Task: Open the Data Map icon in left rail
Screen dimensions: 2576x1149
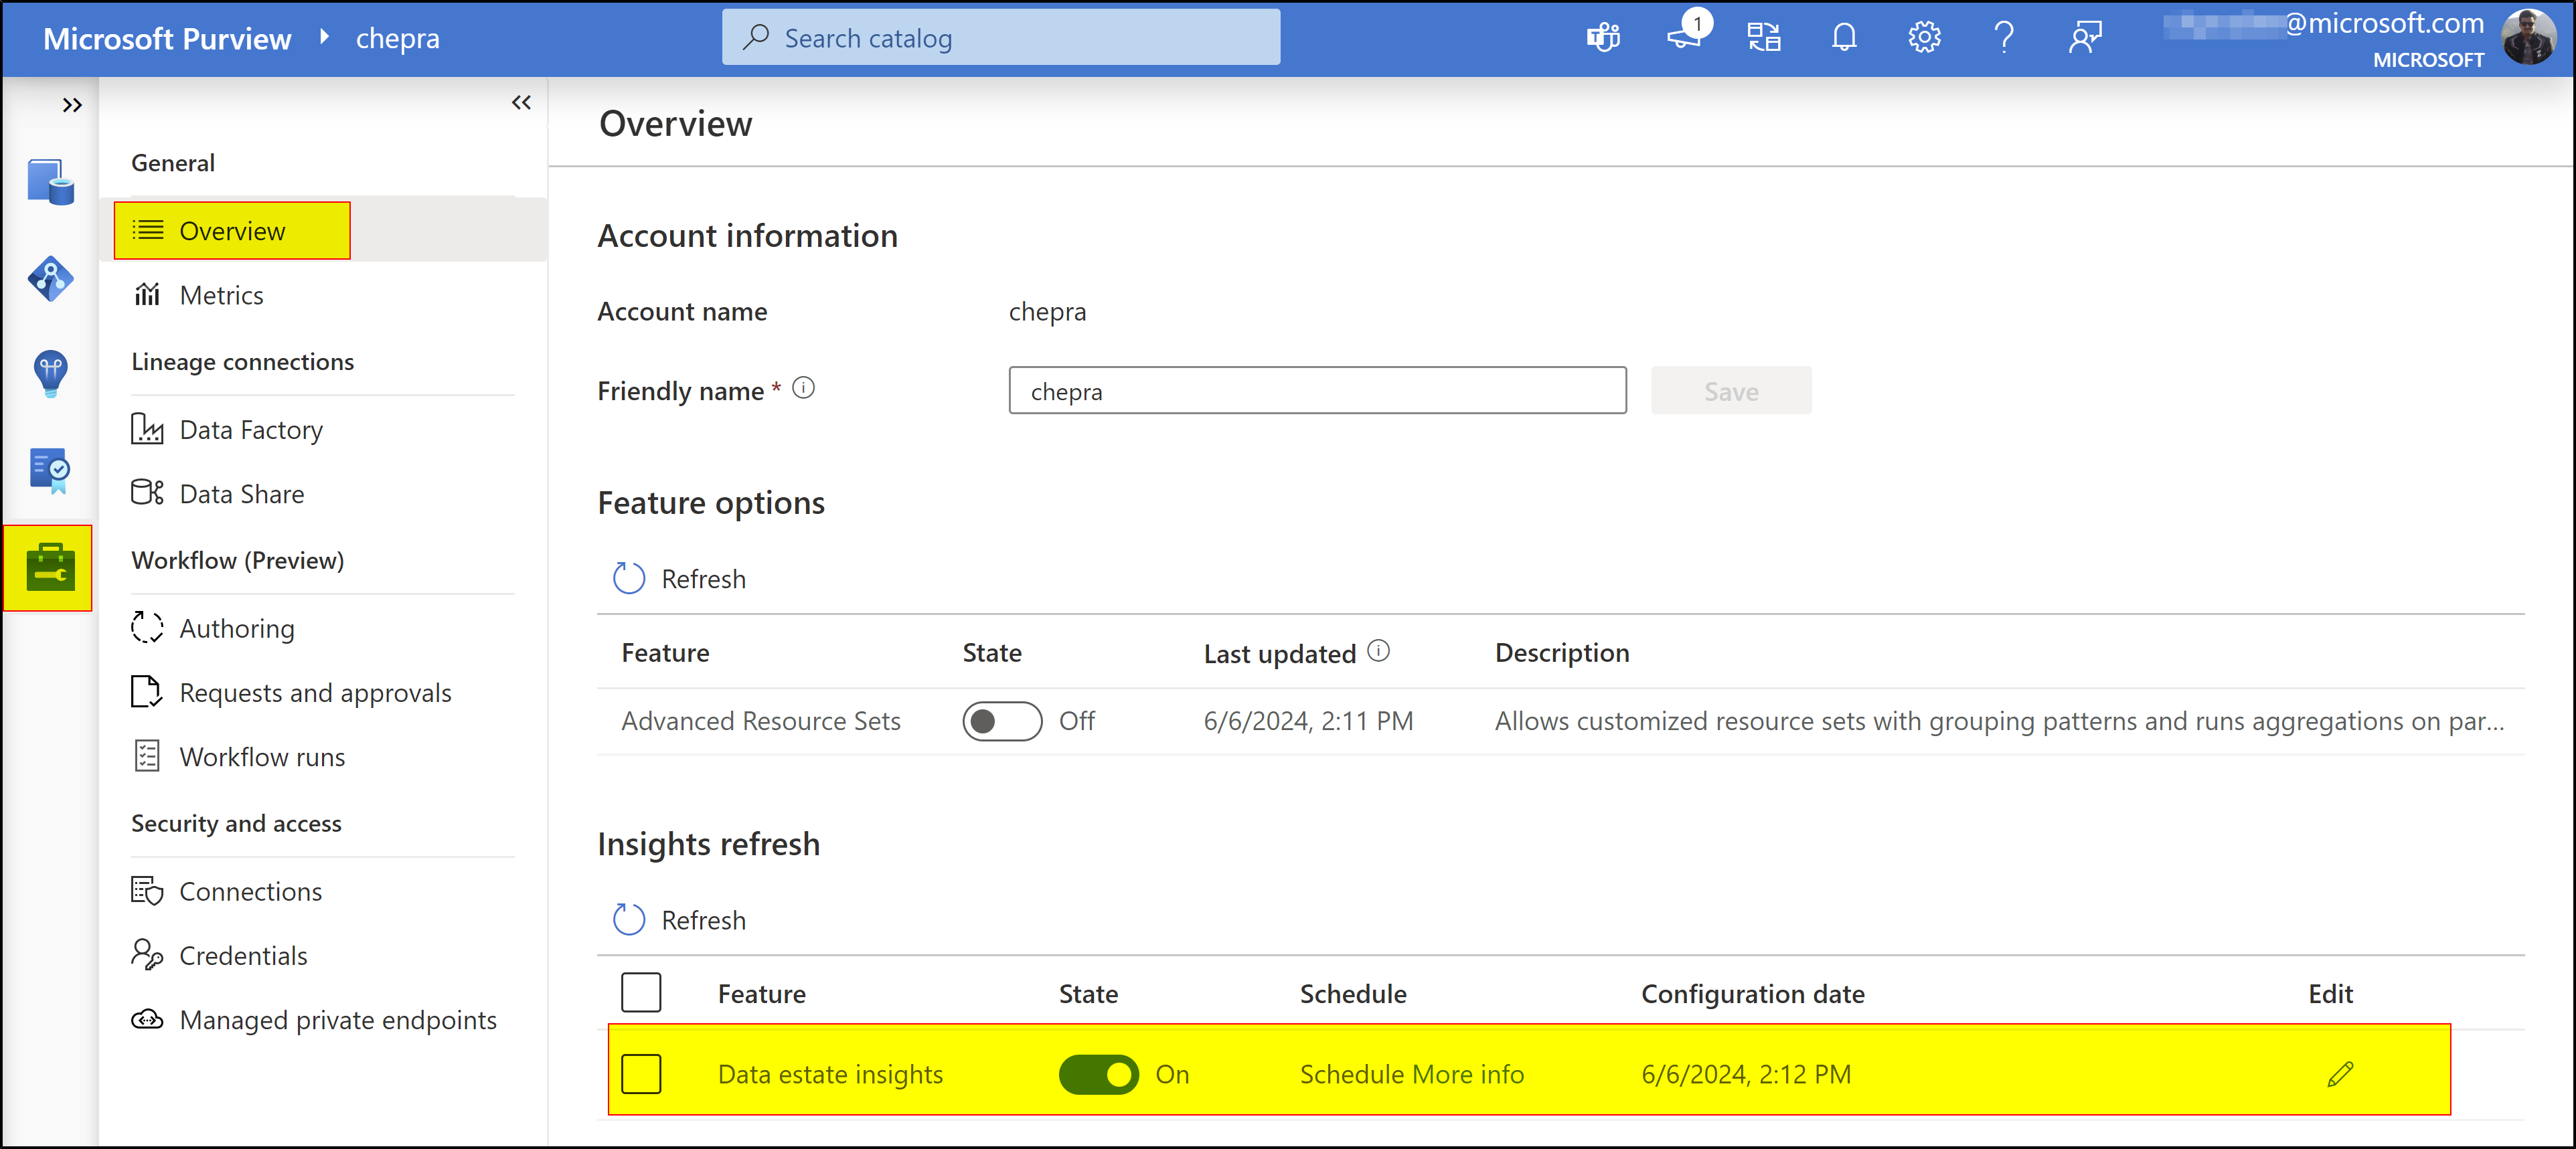Action: 50,278
